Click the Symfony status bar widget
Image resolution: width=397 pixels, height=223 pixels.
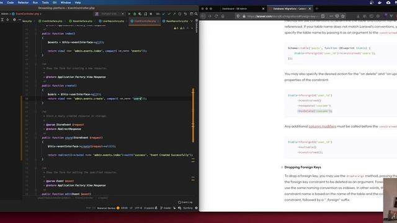coord(187,208)
